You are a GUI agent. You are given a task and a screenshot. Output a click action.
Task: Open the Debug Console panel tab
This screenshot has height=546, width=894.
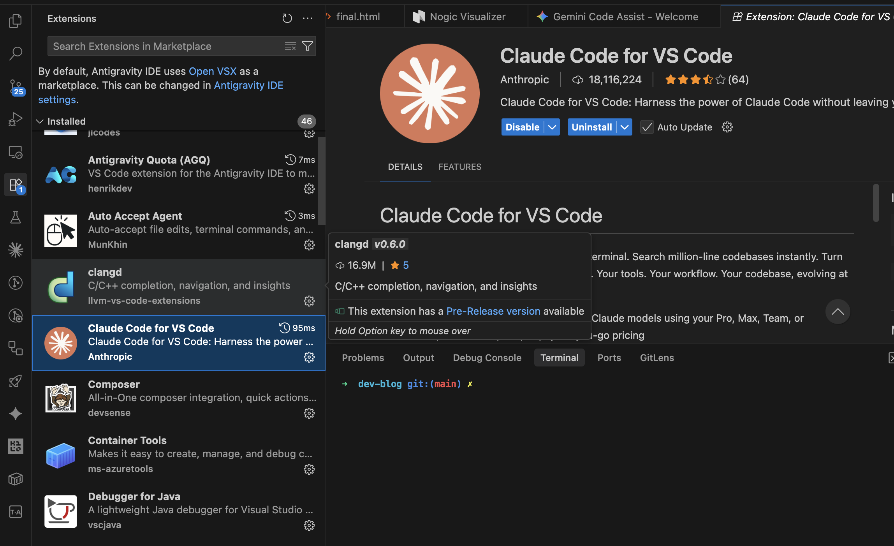pos(487,358)
